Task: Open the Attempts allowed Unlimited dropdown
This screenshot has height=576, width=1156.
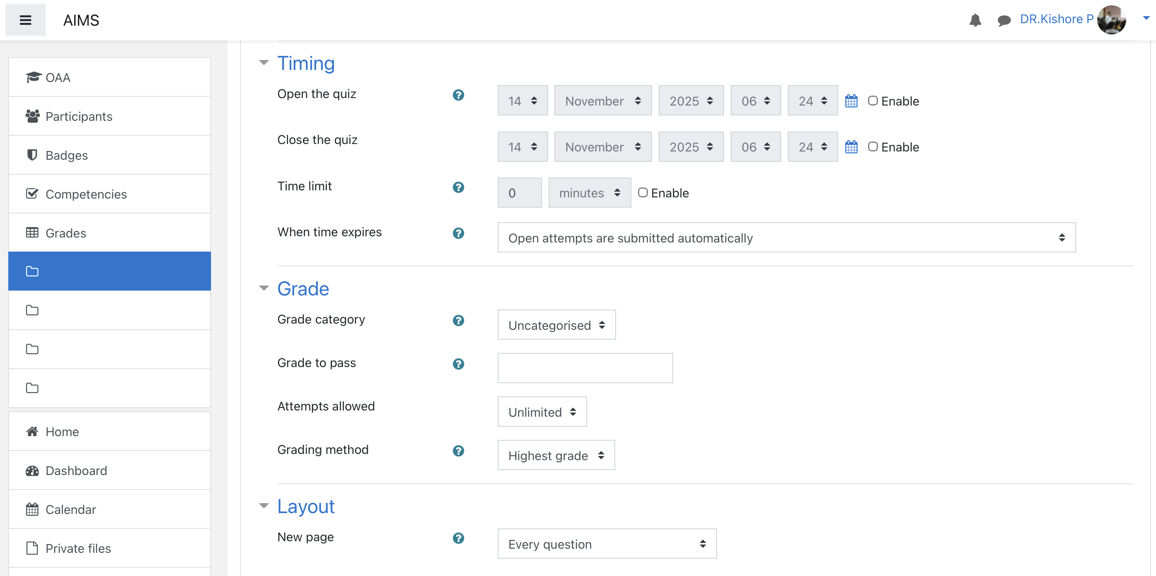Action: pyautogui.click(x=542, y=412)
